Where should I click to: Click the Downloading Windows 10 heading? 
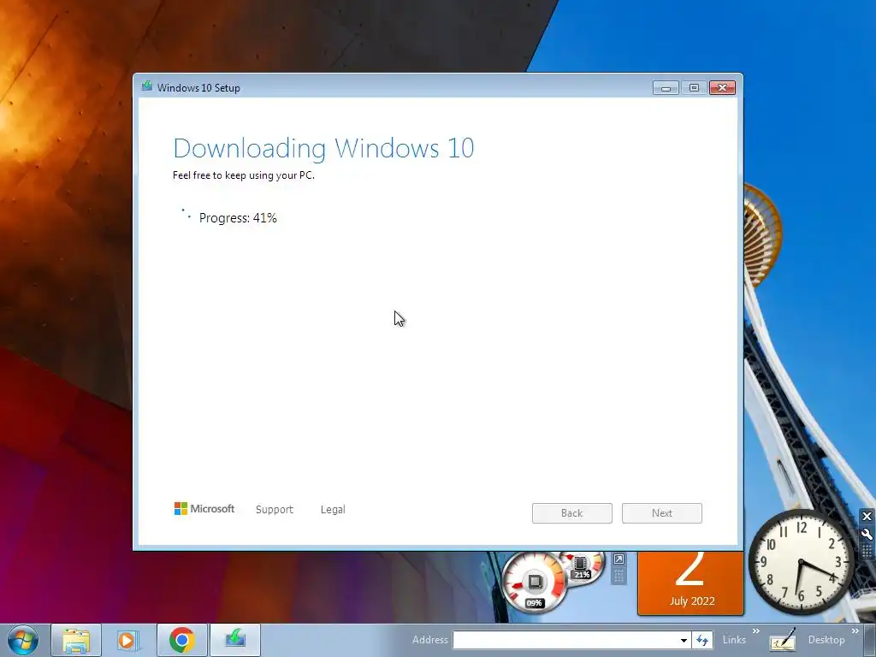tap(323, 148)
